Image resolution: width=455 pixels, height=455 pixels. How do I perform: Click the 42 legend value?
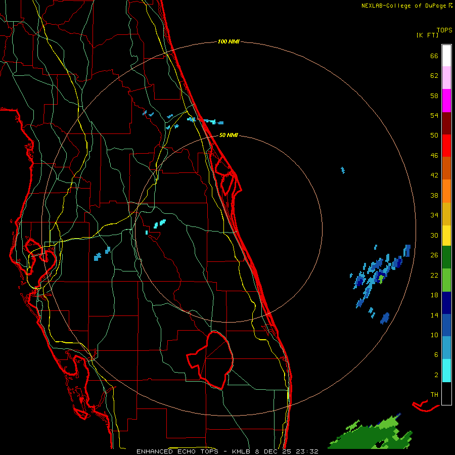(434, 175)
